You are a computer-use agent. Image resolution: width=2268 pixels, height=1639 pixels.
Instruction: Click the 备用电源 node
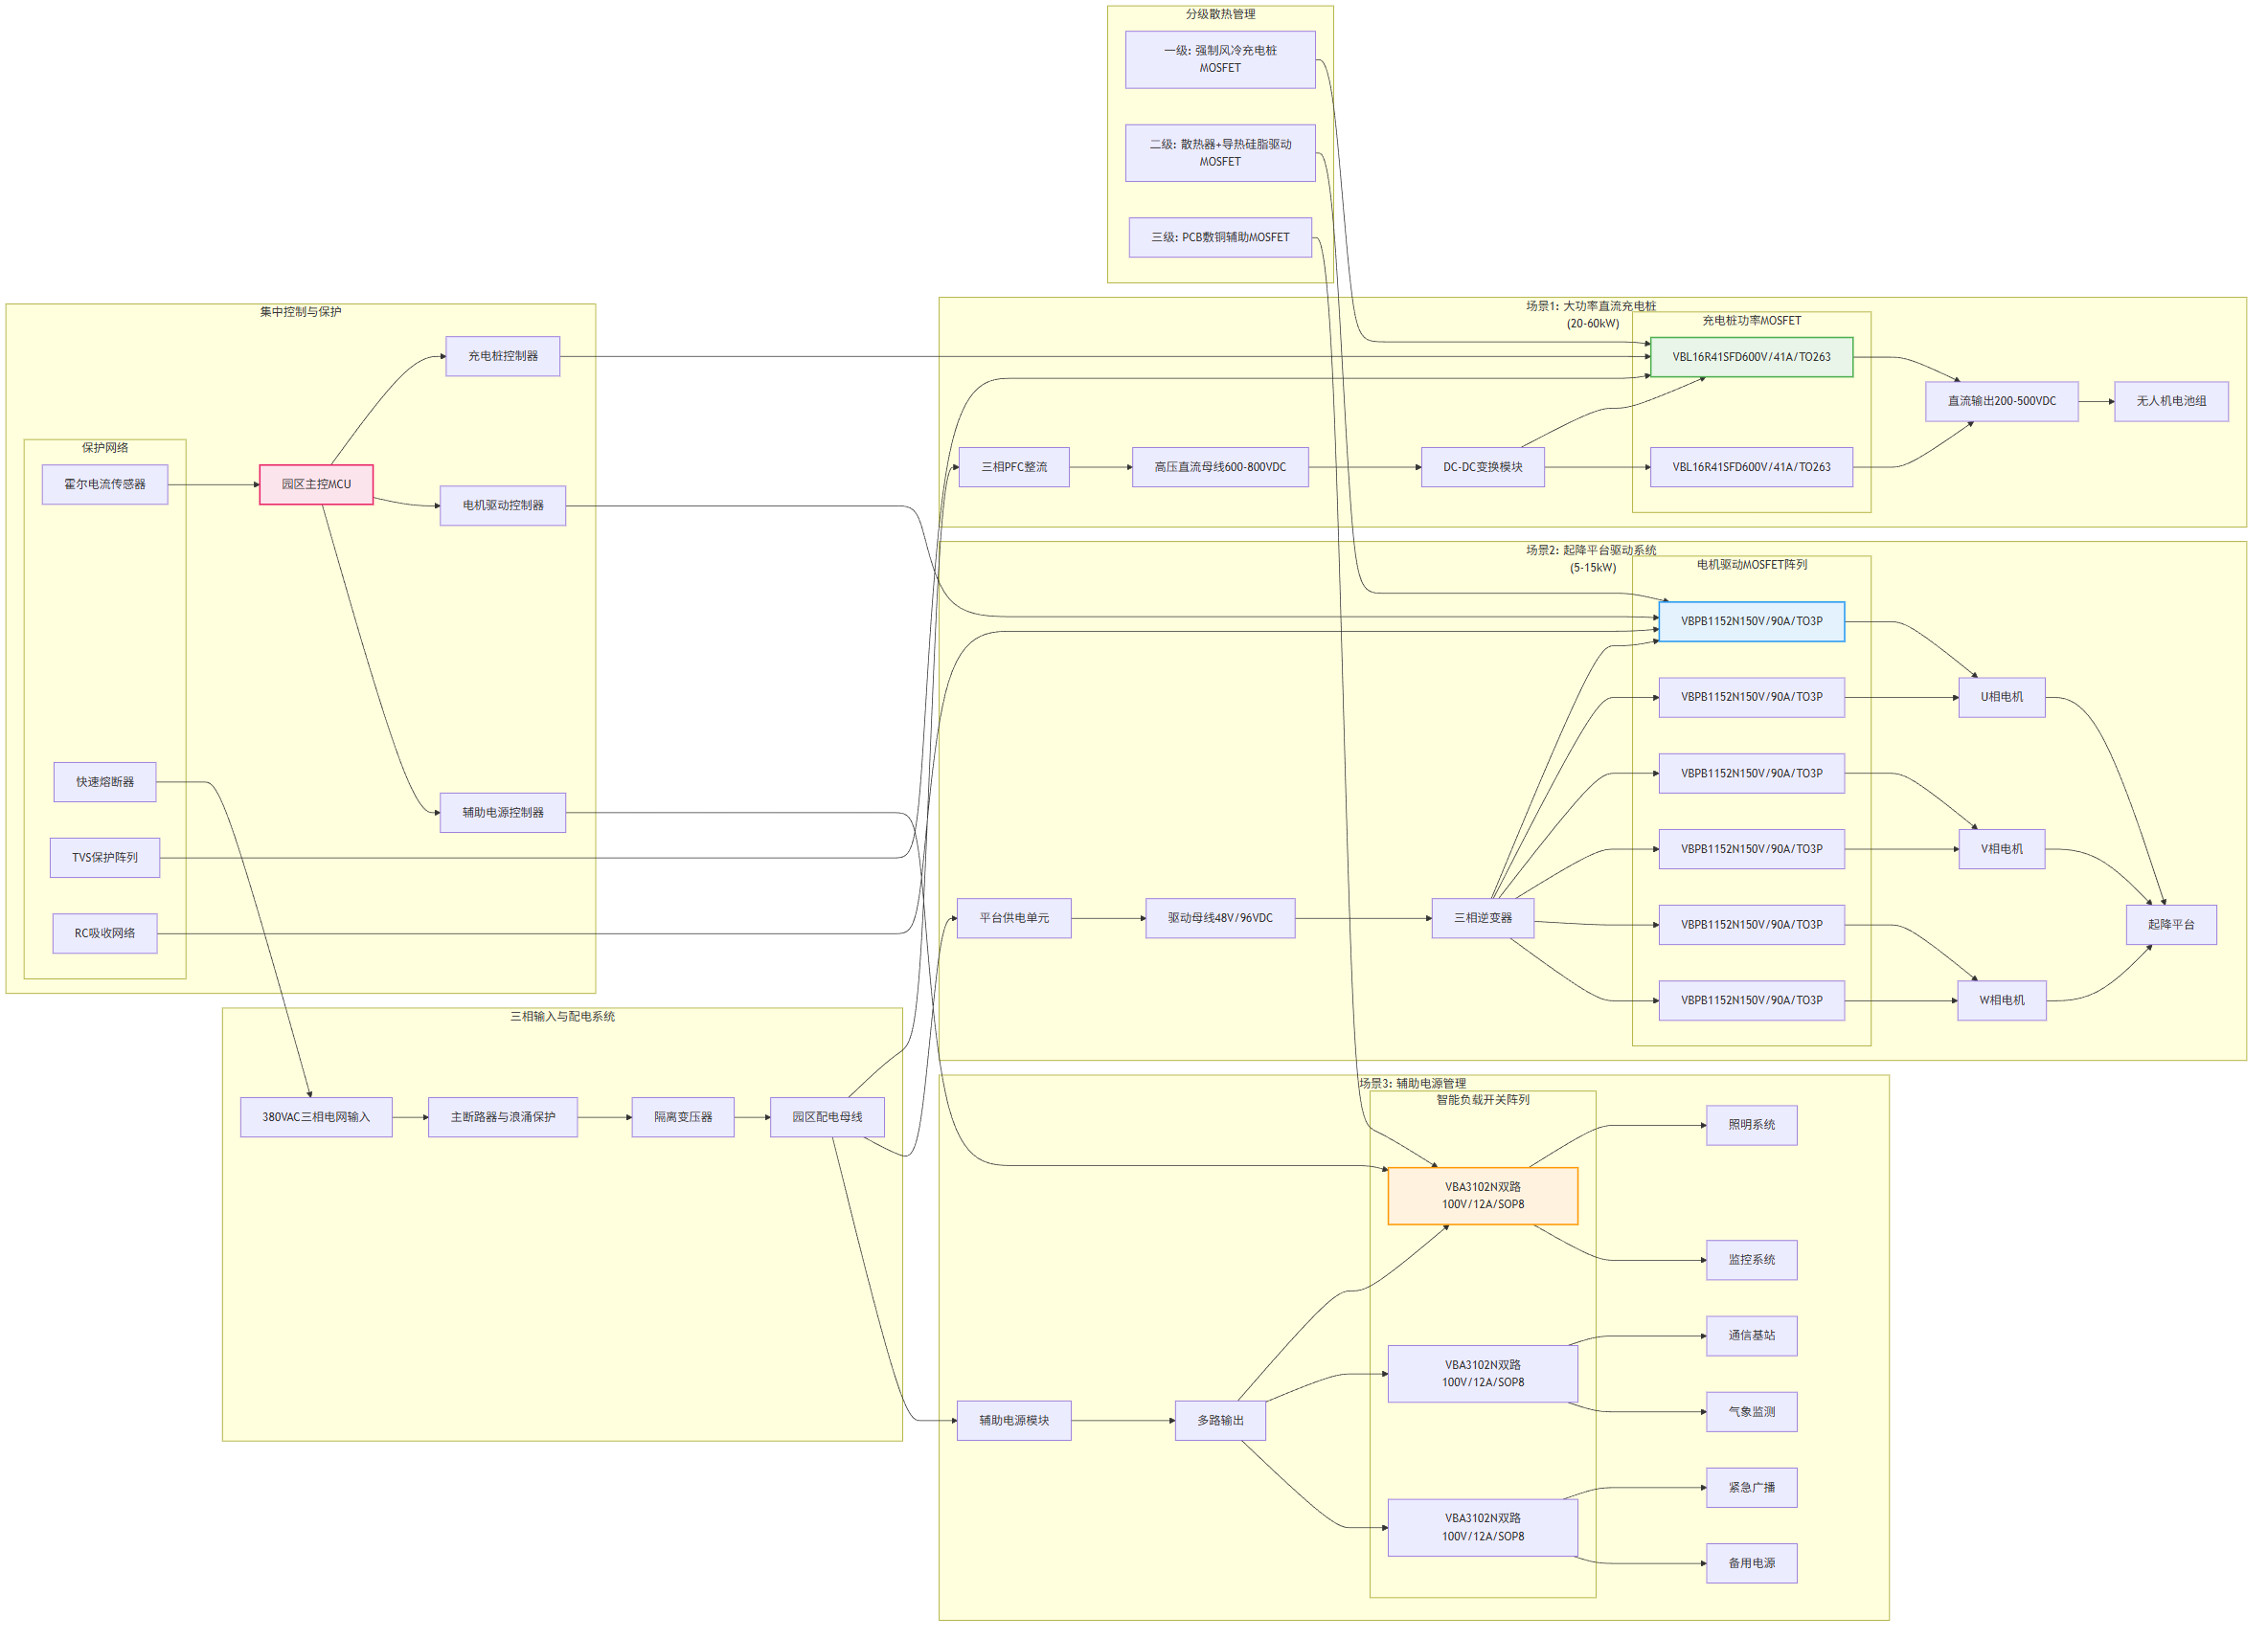(1751, 1564)
